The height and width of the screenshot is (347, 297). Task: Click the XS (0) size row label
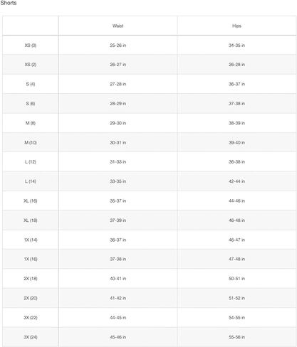click(31, 46)
